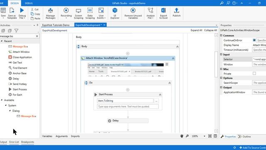Screen dimensions: 266x150
Task: Launch Screen Scraping tool
Action: pos(79,13)
